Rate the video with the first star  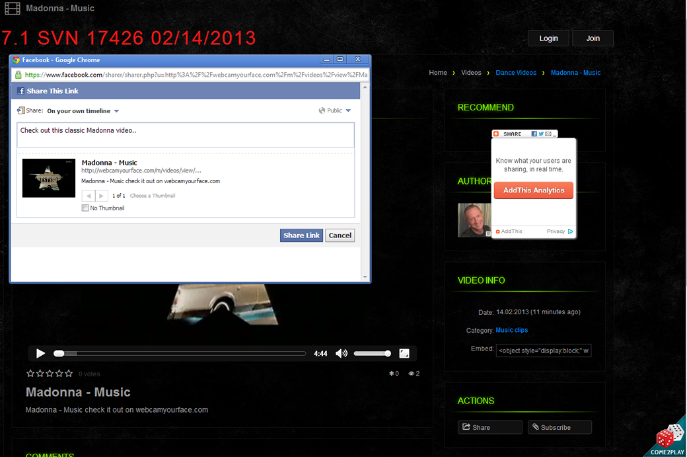(30, 374)
